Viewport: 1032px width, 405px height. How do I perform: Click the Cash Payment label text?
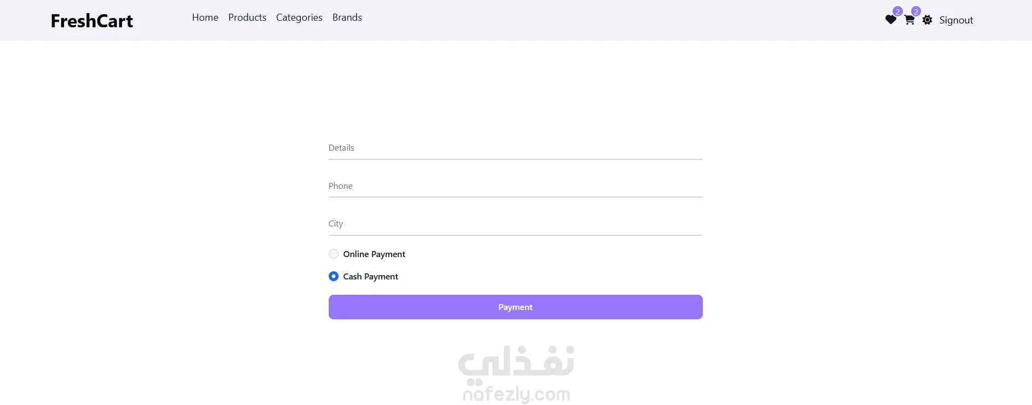point(370,276)
